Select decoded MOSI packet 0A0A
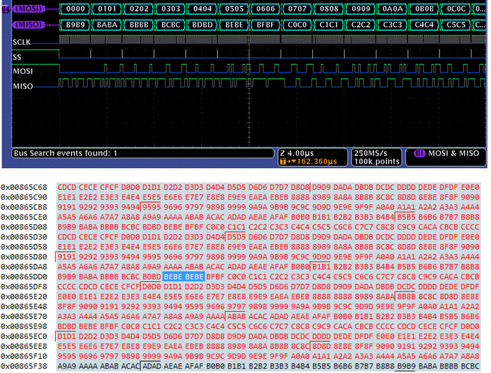This screenshot has height=373, width=491. (393, 9)
